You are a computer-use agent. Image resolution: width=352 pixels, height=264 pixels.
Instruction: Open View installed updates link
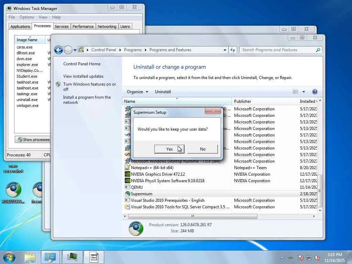(x=83, y=76)
